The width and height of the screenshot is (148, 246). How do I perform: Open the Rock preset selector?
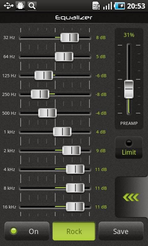click(74, 231)
